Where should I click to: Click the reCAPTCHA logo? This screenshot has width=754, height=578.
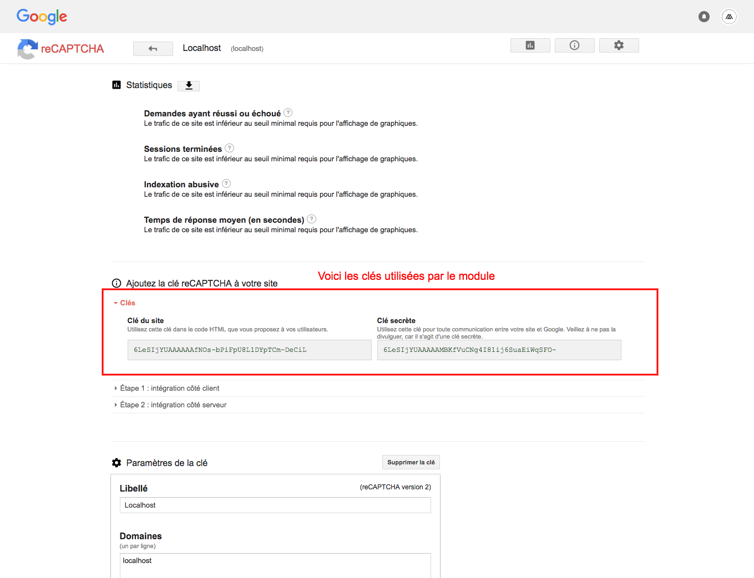click(61, 49)
